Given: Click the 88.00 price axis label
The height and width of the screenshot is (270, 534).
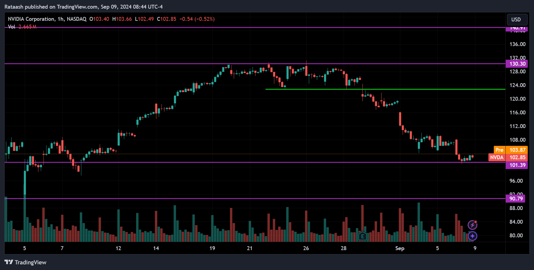Looking at the screenshot, I should click(x=516, y=208).
